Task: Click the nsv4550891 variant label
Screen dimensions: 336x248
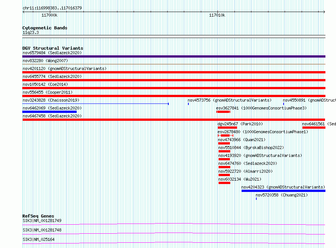Action: coord(309,100)
